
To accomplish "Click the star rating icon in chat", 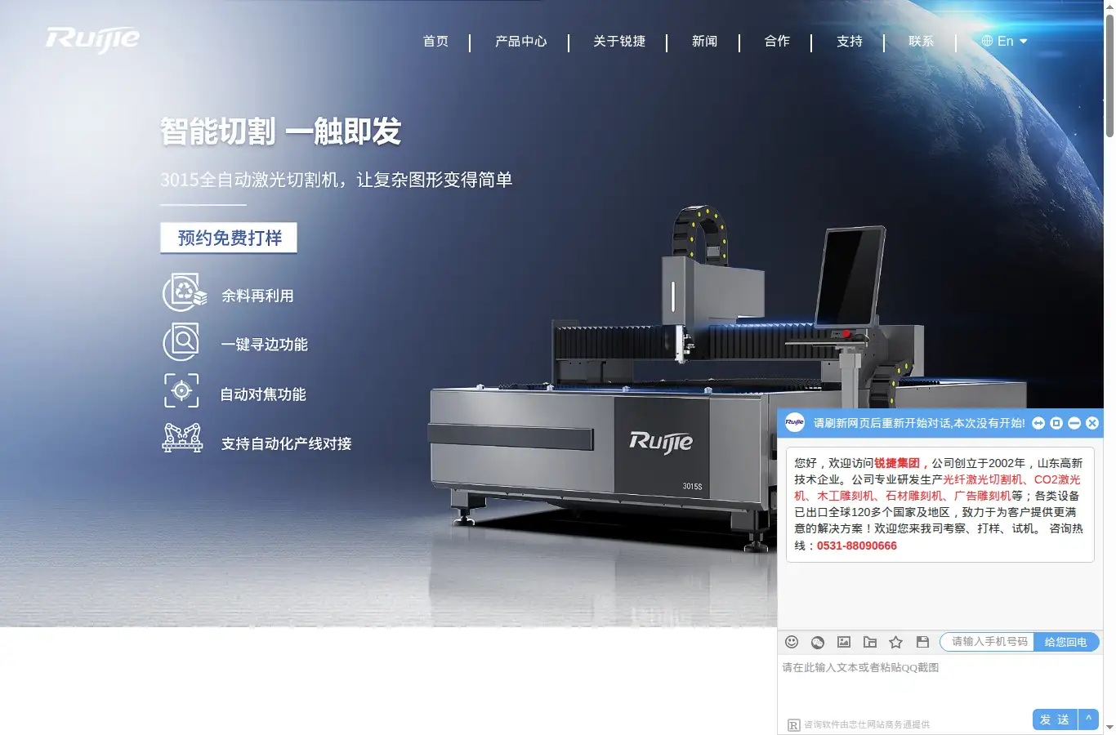I will tap(896, 642).
